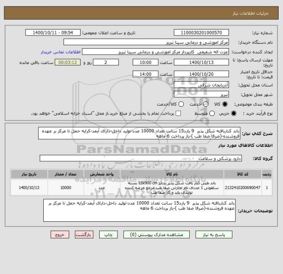
Task: Click the چاپ print button
Action: 108,235
